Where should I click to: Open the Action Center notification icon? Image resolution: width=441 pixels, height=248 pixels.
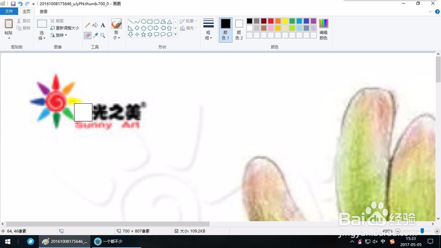pos(430,241)
